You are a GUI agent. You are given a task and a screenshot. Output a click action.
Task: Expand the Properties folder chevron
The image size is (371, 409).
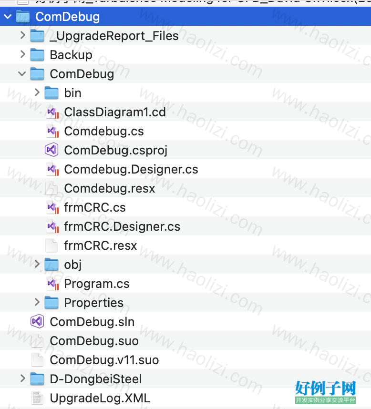click(37, 302)
